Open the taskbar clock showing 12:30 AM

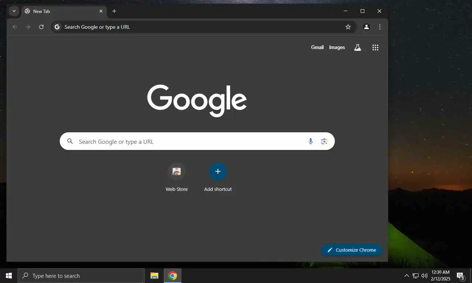coord(440,276)
